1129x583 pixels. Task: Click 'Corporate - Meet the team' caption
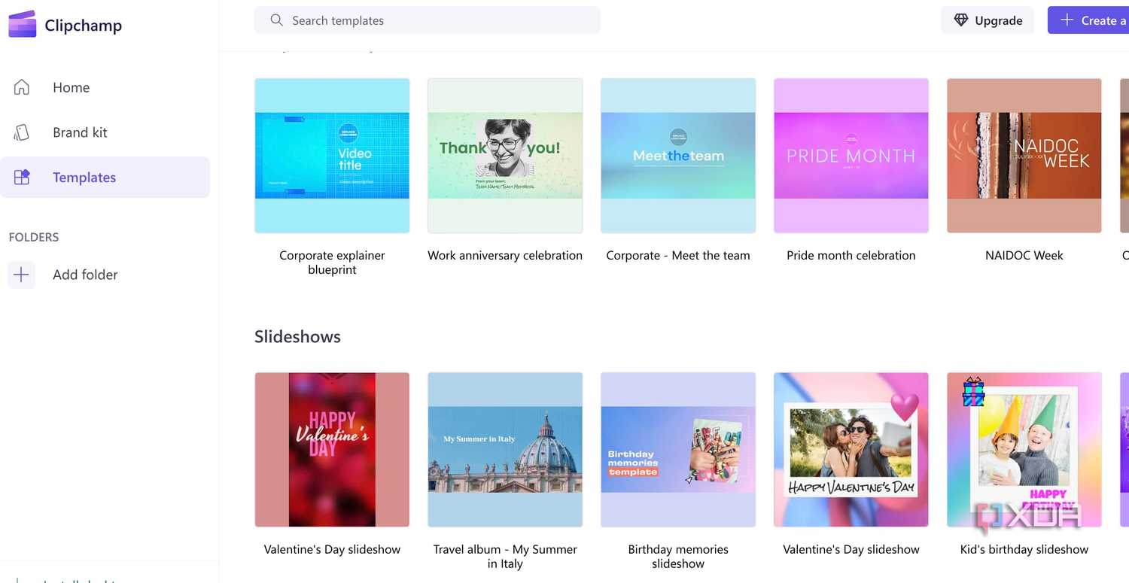coord(678,256)
